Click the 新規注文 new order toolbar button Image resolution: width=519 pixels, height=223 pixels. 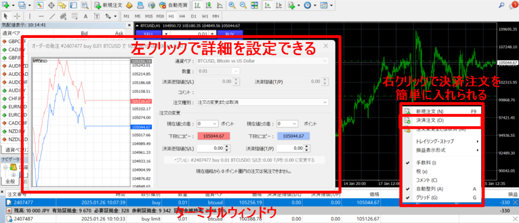click(x=108, y=5)
